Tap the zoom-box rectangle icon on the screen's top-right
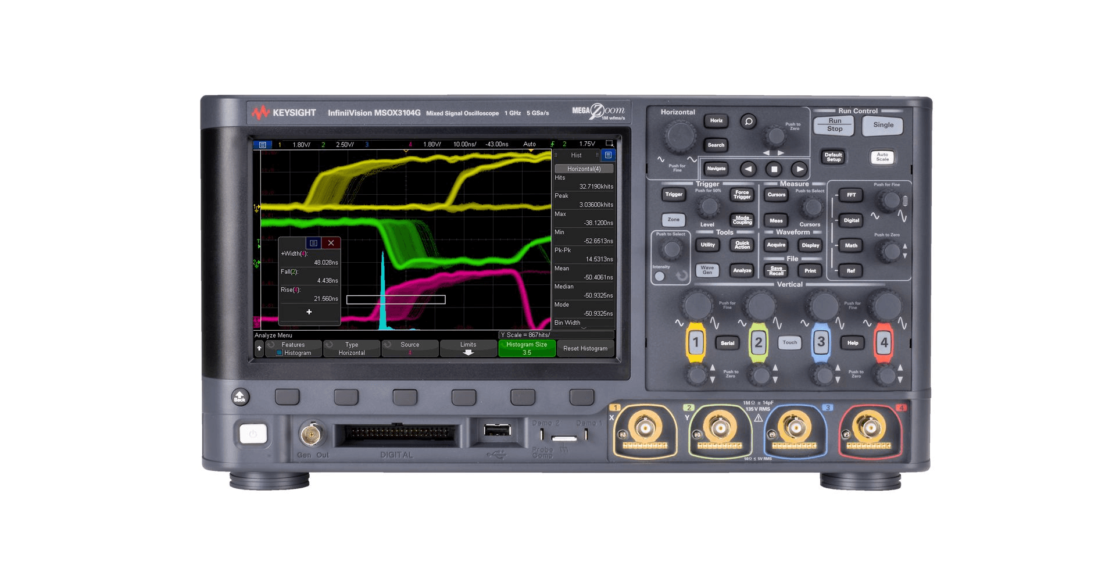1116x572 pixels. tap(609, 144)
